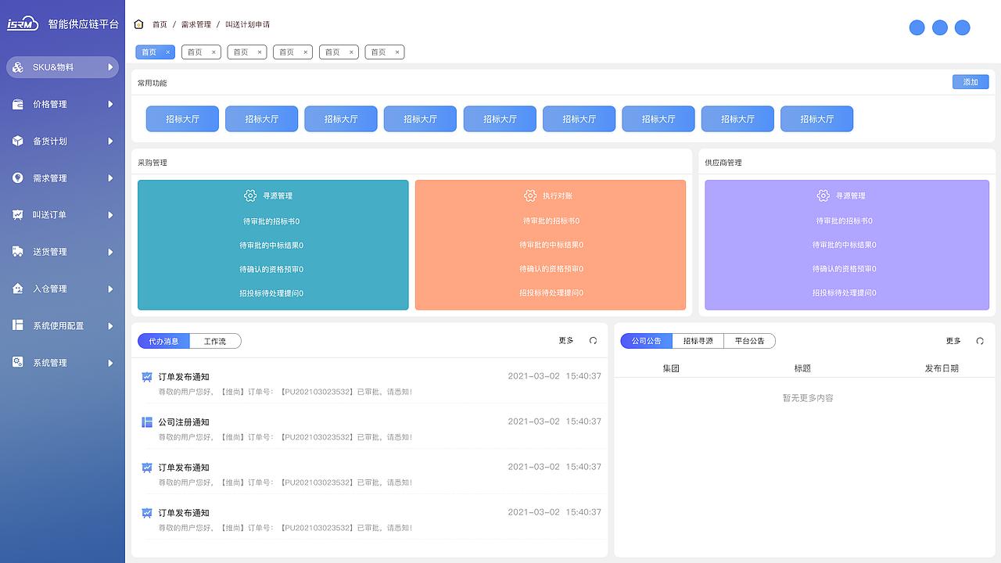The image size is (1001, 563).
Task: Click 更多 in the messages panel
Action: (x=566, y=341)
